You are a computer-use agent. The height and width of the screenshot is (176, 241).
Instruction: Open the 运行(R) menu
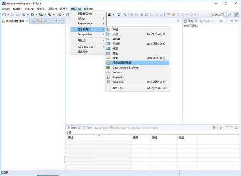pyautogui.click(x=64, y=9)
